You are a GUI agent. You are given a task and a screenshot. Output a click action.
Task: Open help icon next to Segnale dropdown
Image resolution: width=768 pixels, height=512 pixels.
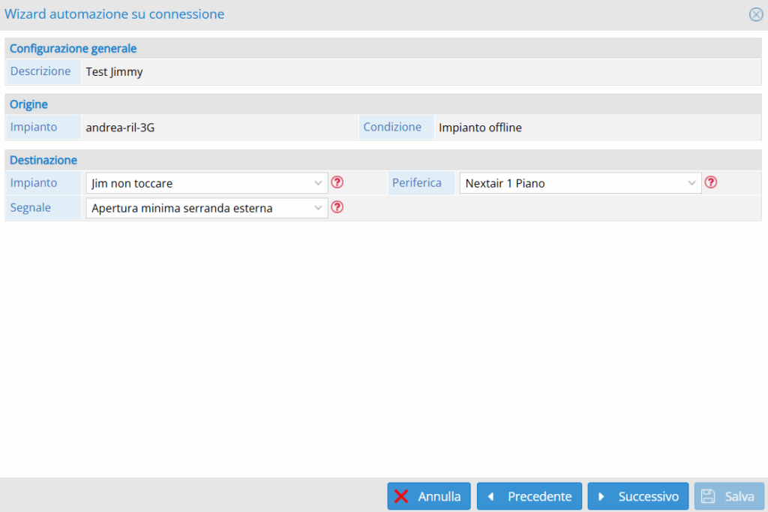click(337, 207)
